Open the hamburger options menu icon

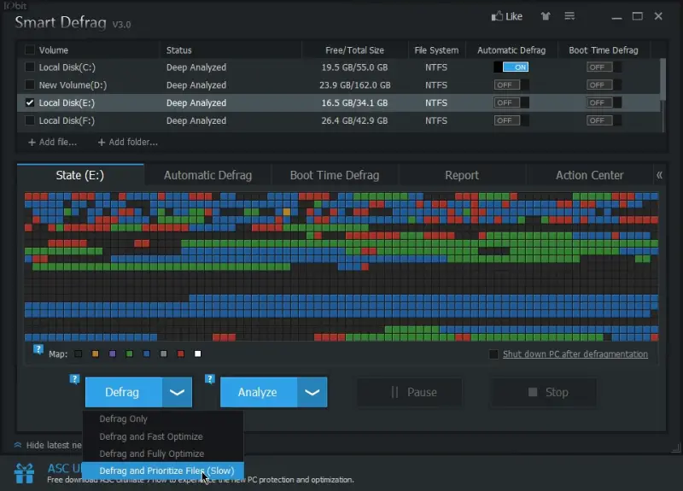[569, 16]
